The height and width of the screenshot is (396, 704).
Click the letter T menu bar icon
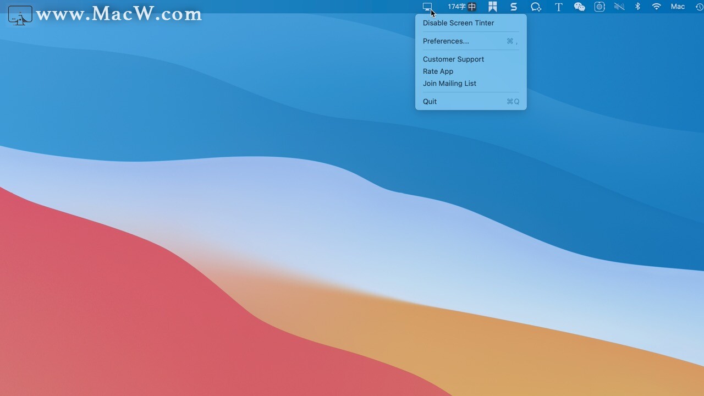(558, 7)
